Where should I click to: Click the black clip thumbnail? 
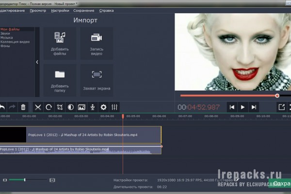pos(13,135)
